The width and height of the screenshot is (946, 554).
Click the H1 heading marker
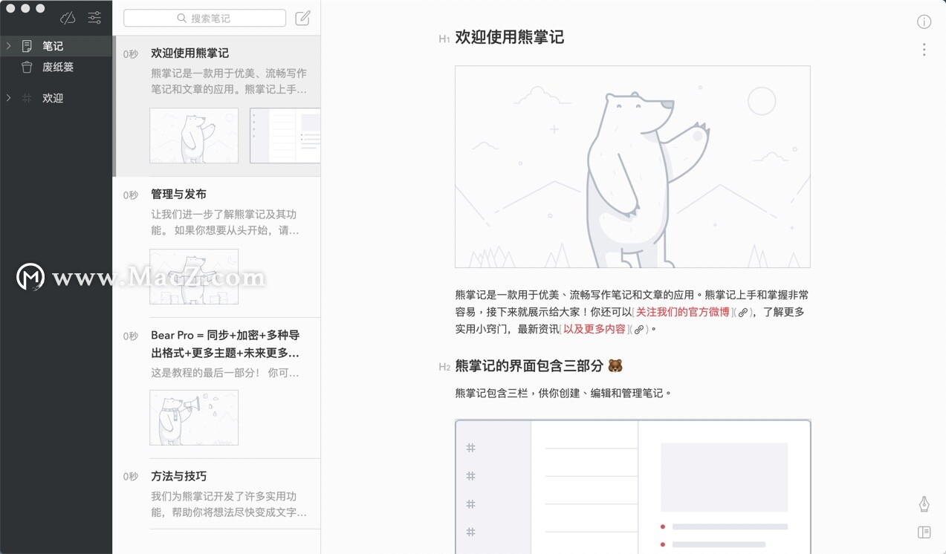(444, 39)
